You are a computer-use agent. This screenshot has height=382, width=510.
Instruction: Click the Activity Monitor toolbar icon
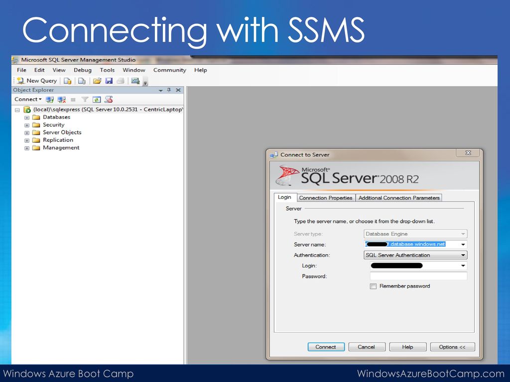[135, 81]
